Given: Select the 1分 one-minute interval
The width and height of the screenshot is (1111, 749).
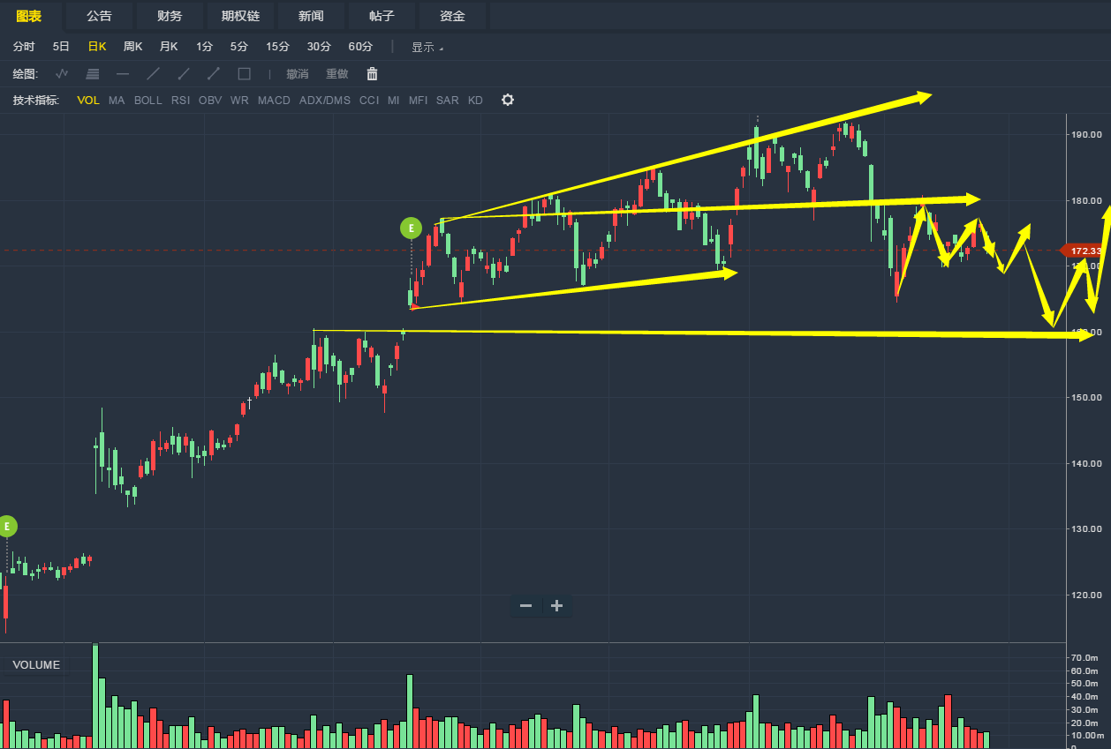Looking at the screenshot, I should [205, 47].
